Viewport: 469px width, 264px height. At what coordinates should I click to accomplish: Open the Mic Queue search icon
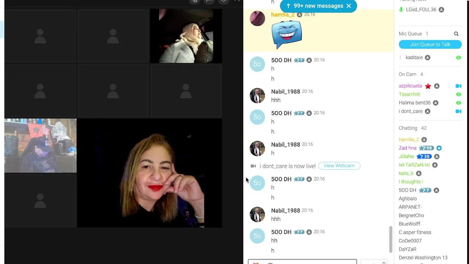456,34
